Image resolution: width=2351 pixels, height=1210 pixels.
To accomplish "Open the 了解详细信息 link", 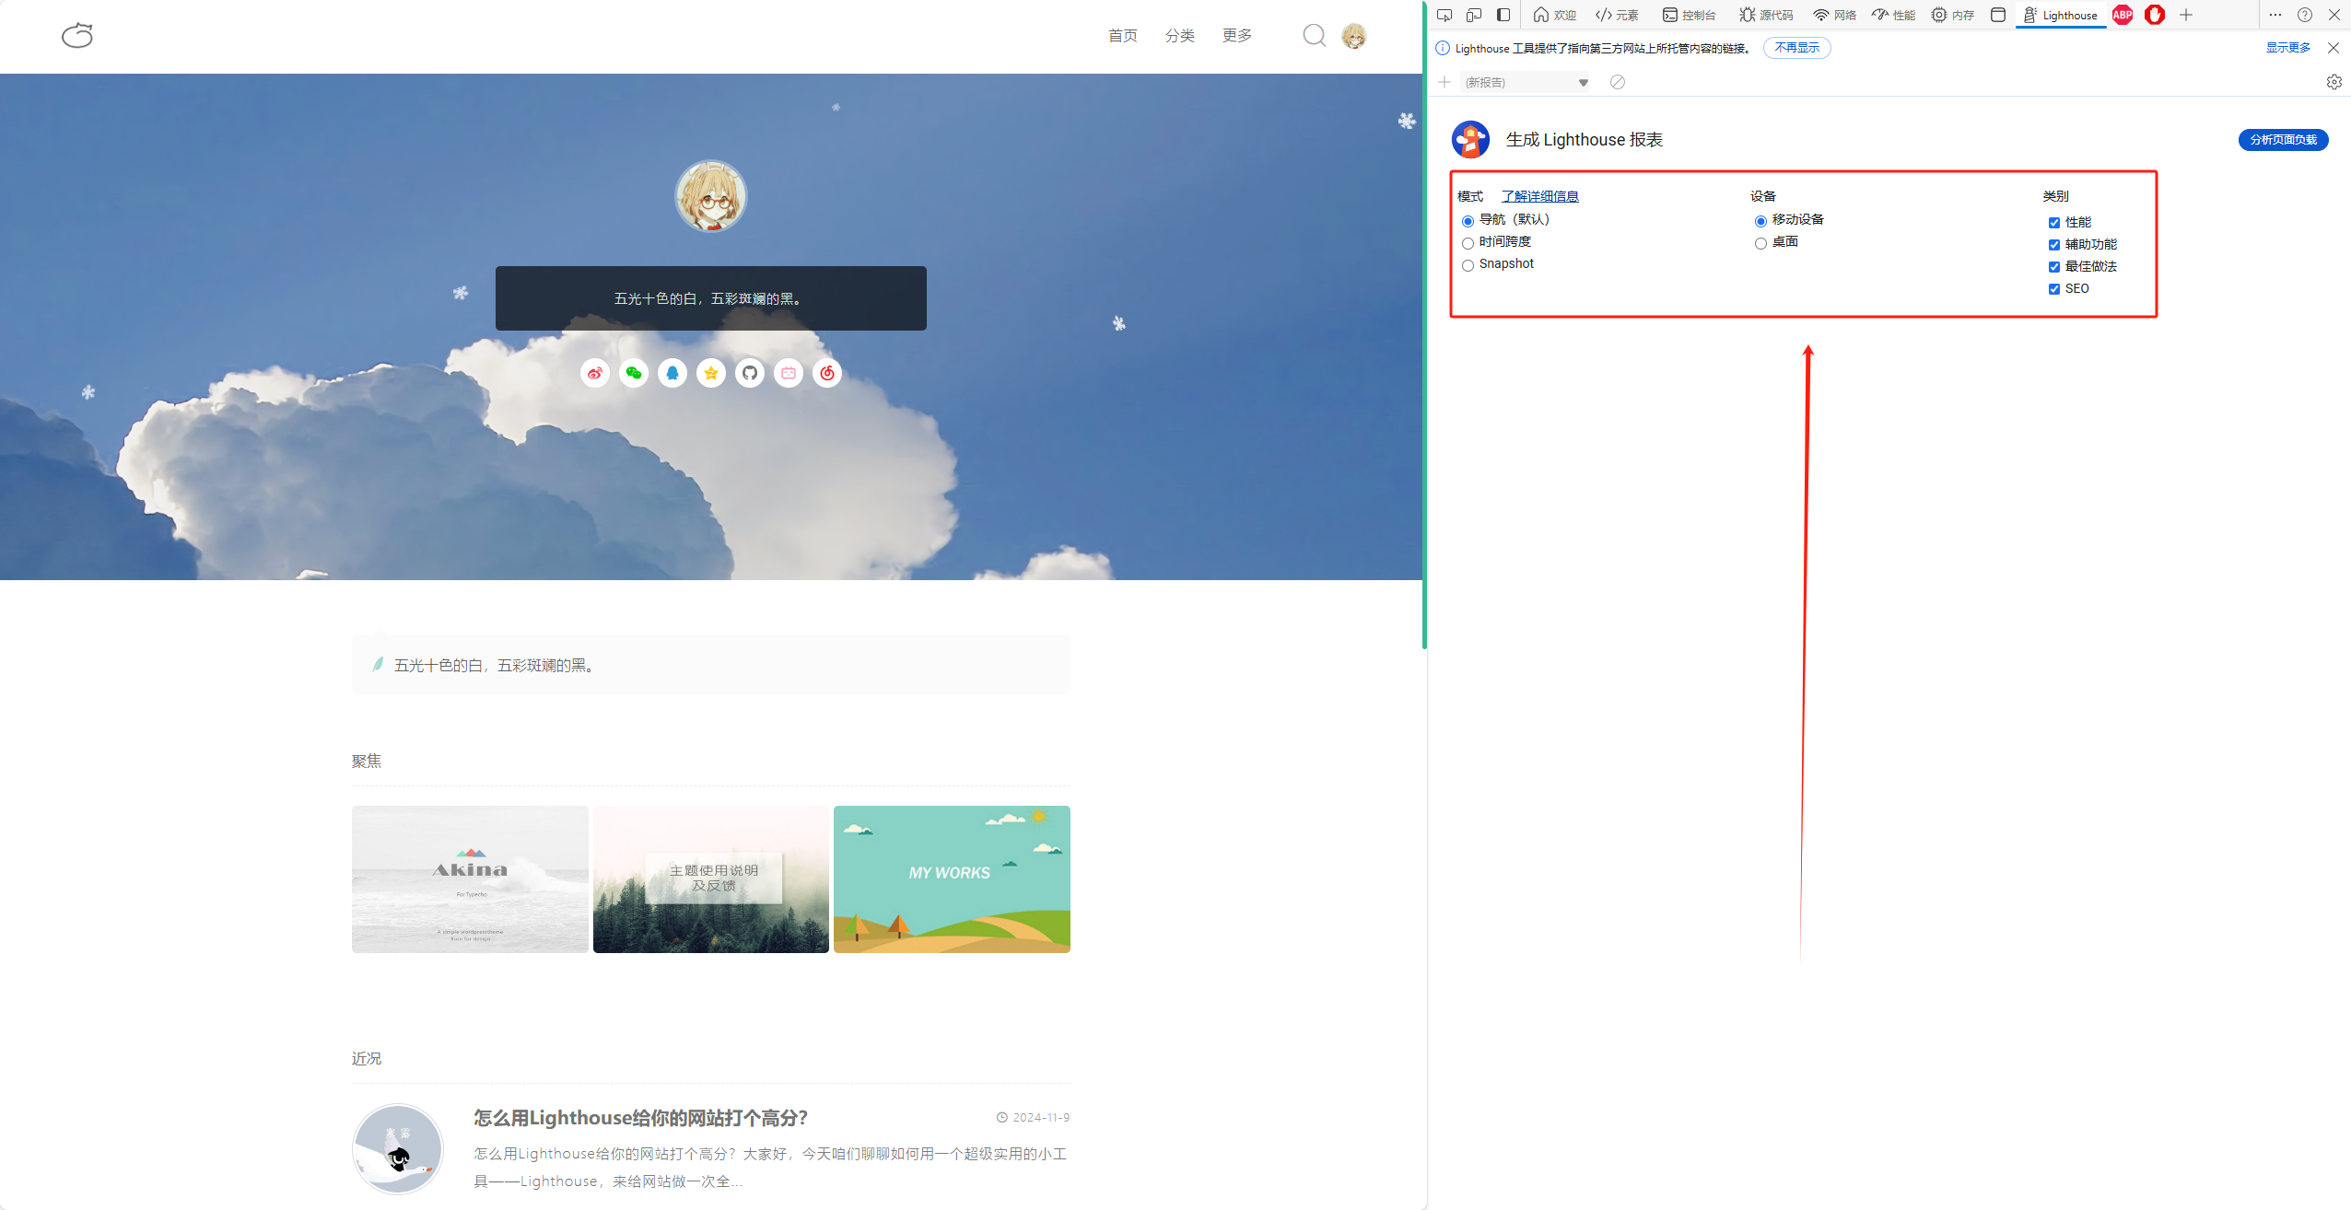I will (1539, 196).
